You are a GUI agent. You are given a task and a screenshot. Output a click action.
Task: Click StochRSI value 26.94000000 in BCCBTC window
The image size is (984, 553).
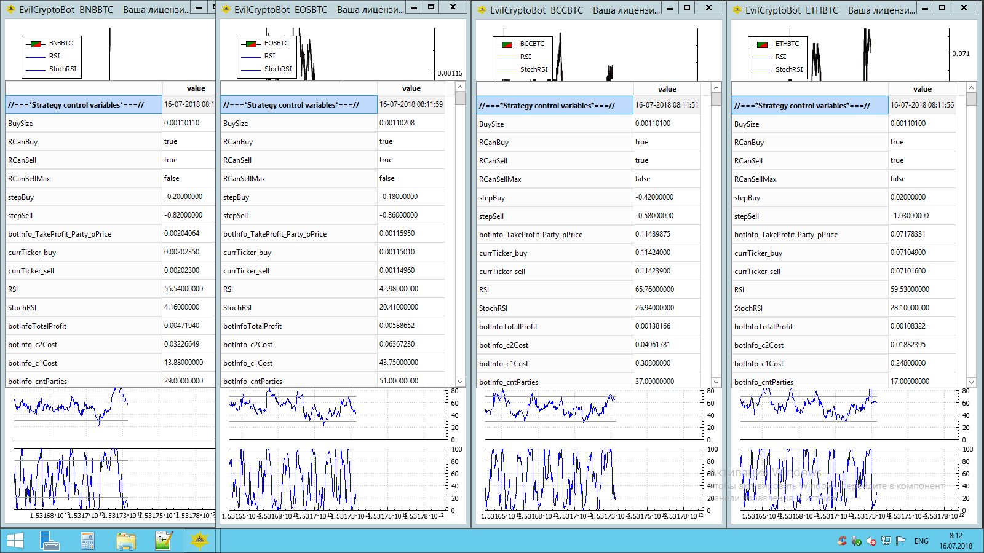tap(654, 308)
